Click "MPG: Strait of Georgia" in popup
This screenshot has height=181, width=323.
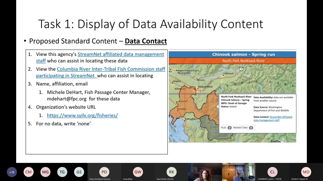click(234, 103)
